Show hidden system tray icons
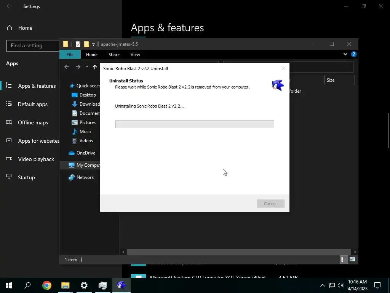This screenshot has height=293, width=390. pyautogui.click(x=322, y=285)
